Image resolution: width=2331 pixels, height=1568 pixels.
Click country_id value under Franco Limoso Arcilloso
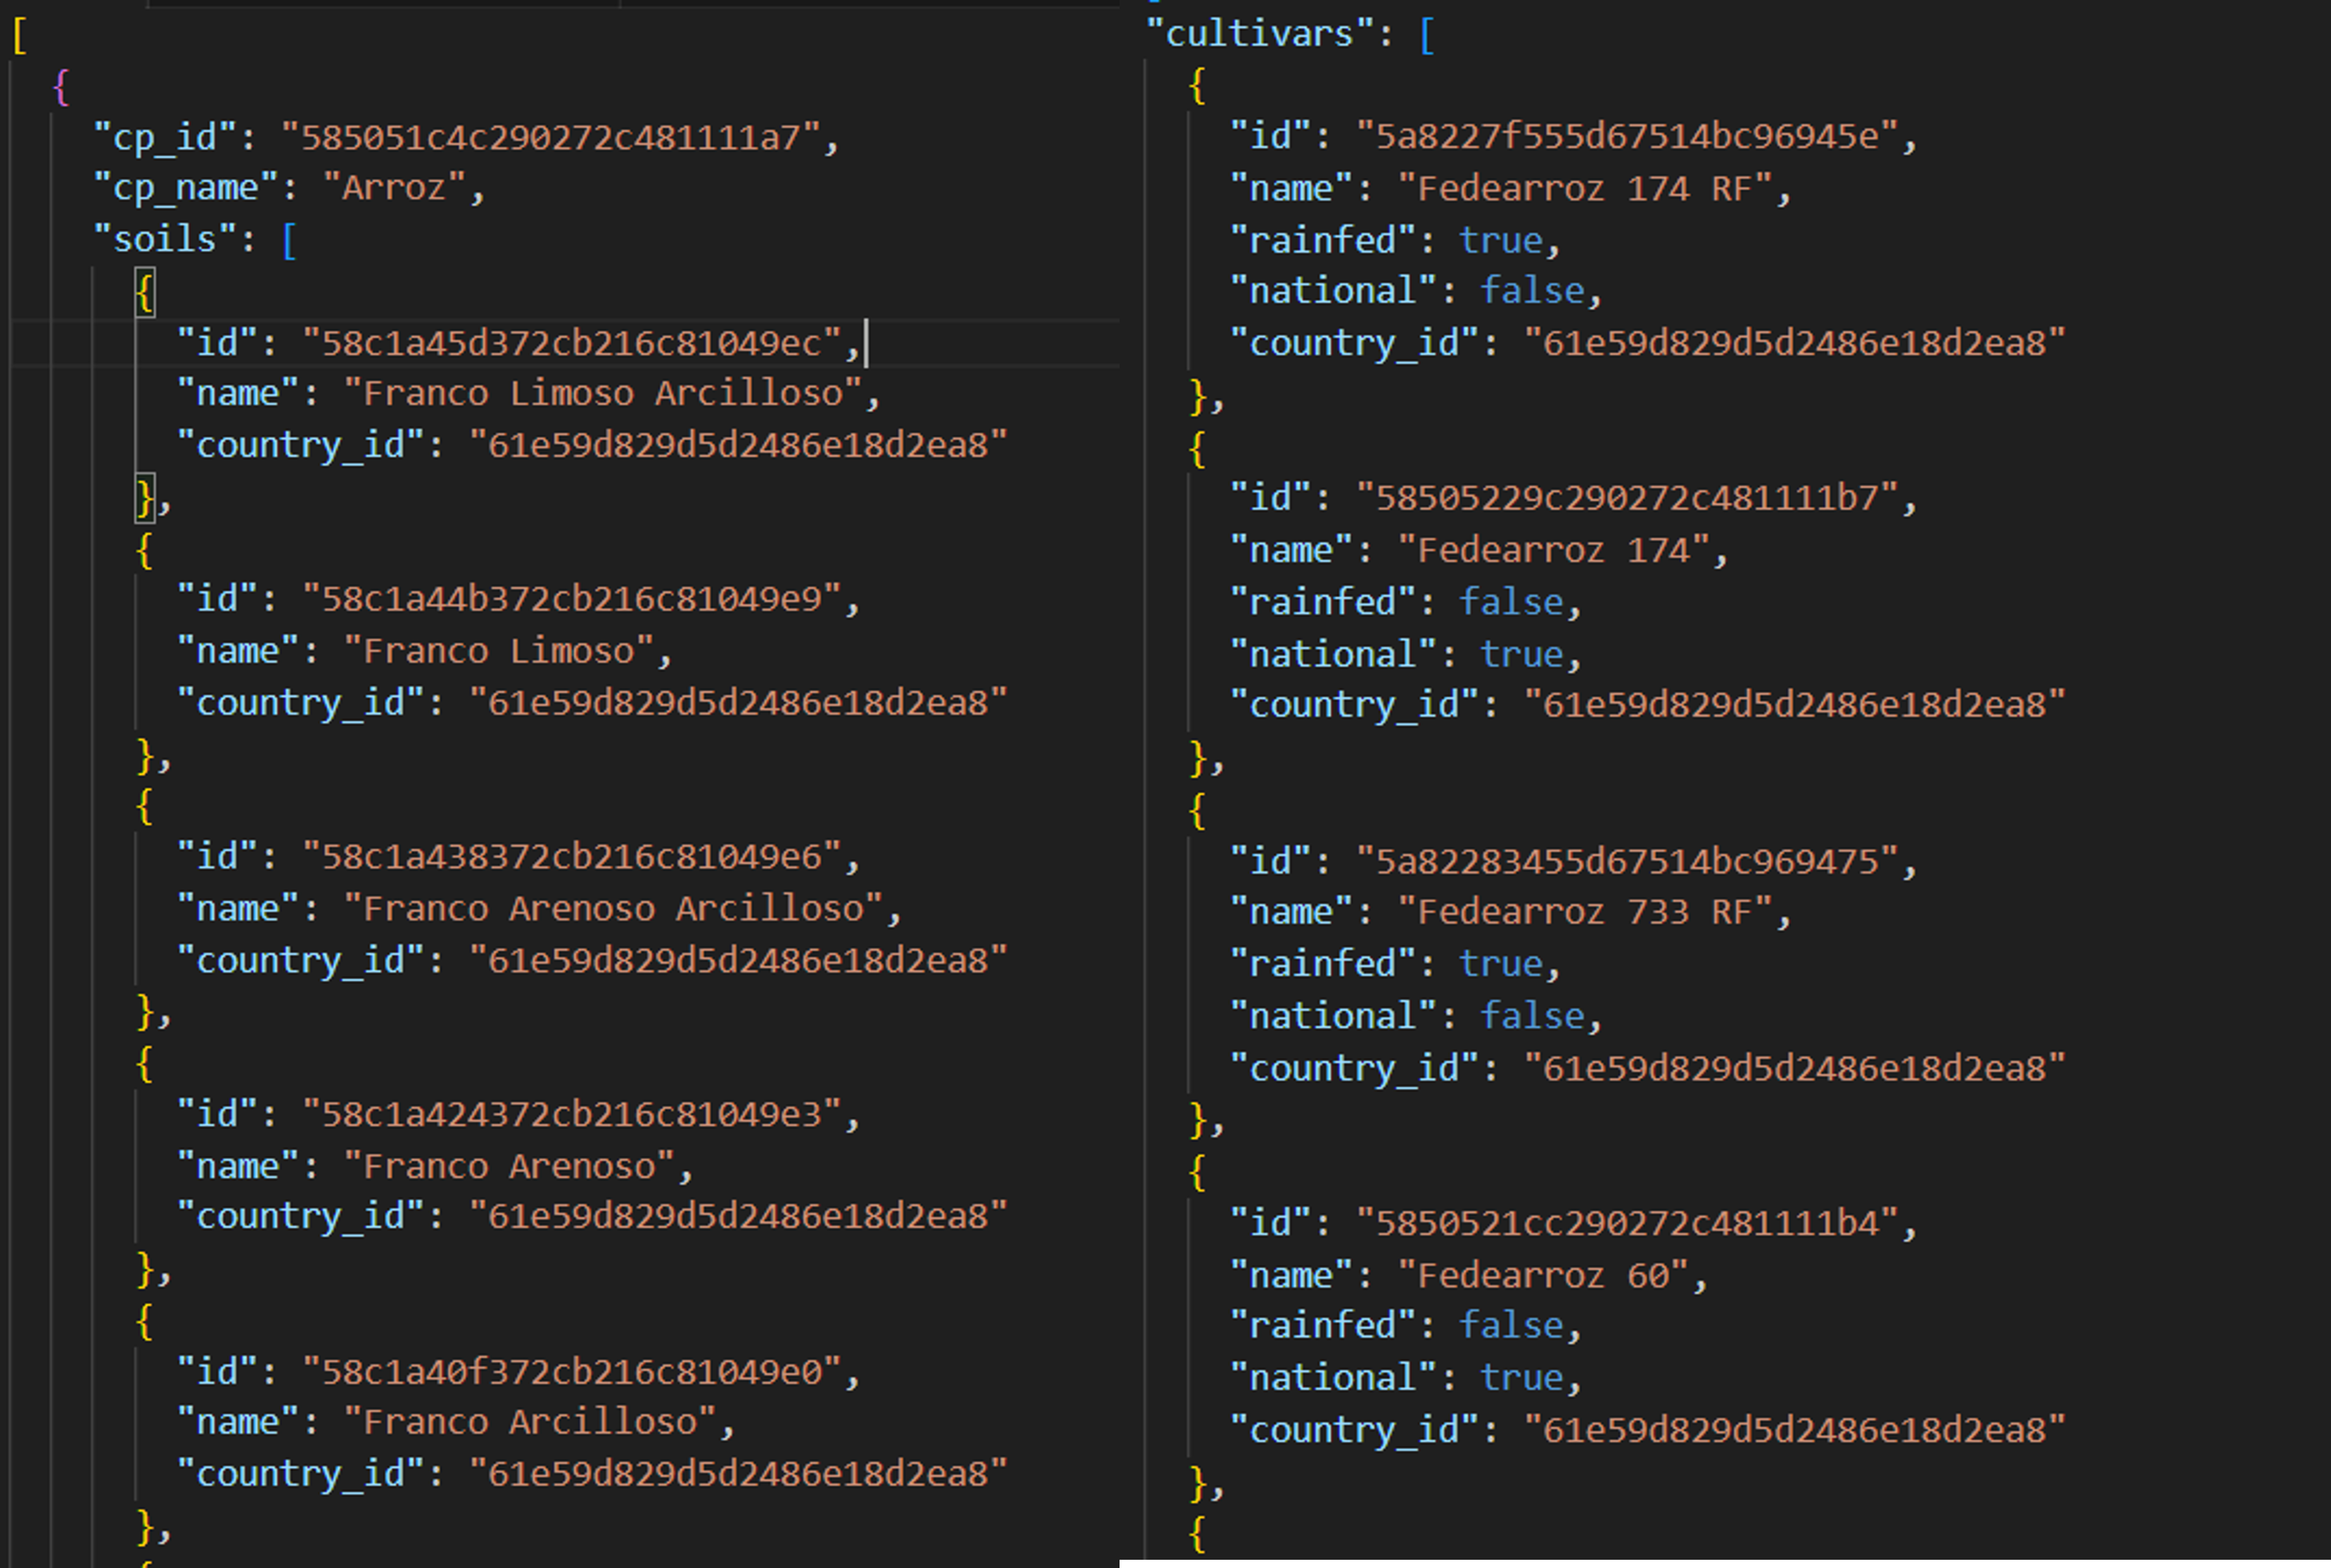point(738,445)
